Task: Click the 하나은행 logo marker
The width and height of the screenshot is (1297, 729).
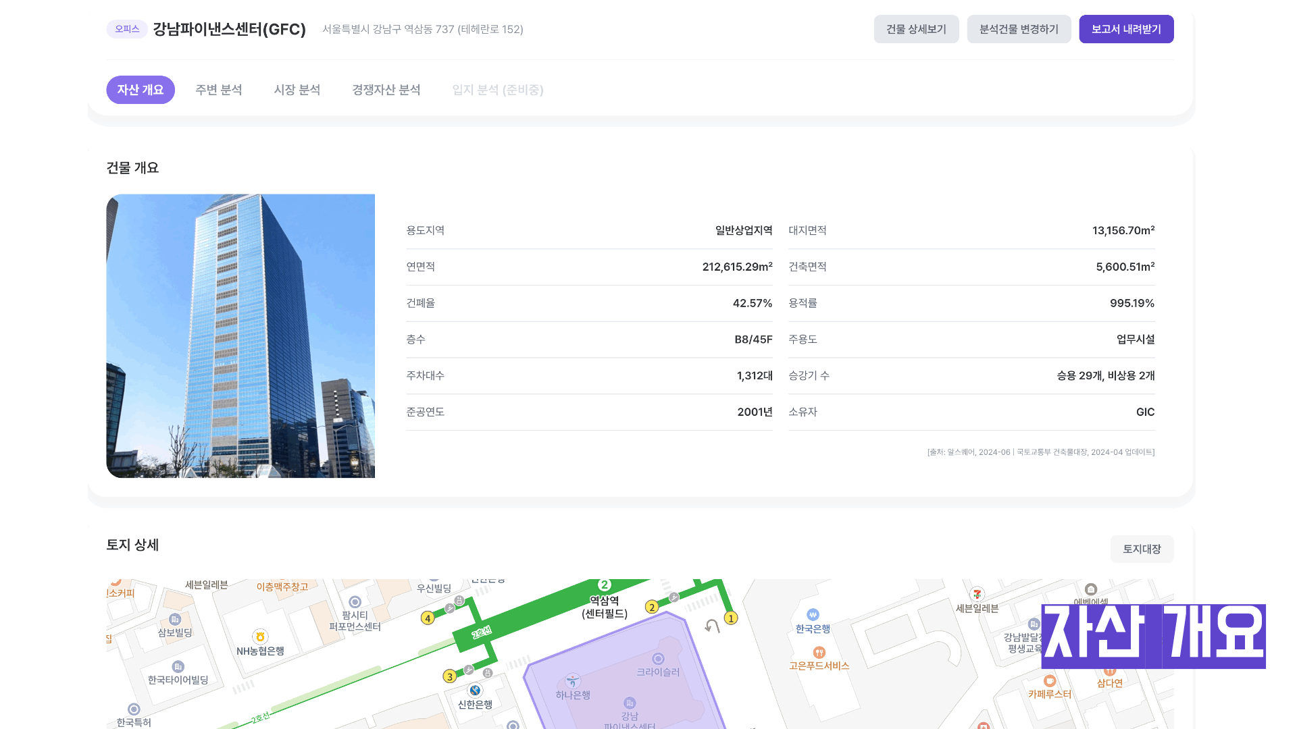Action: point(573,680)
